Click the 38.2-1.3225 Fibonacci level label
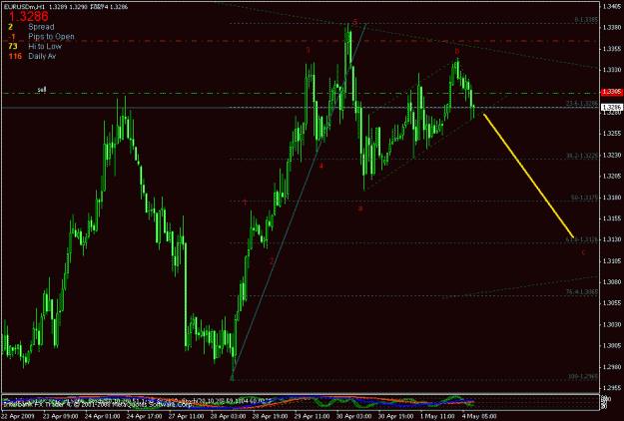 pos(582,156)
